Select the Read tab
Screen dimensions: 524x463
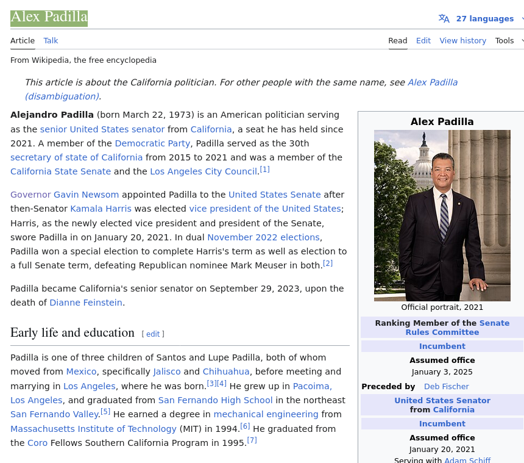(x=398, y=40)
